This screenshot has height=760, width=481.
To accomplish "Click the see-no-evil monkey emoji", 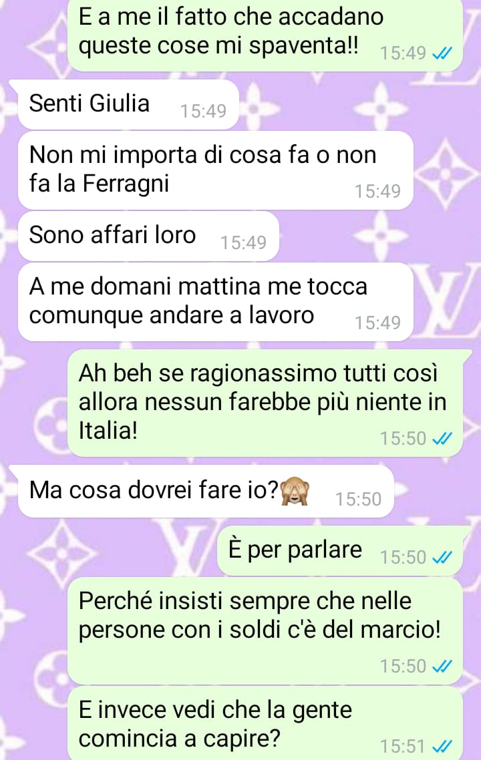I will (x=295, y=490).
